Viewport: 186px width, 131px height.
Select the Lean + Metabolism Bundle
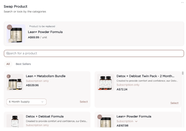84,102
